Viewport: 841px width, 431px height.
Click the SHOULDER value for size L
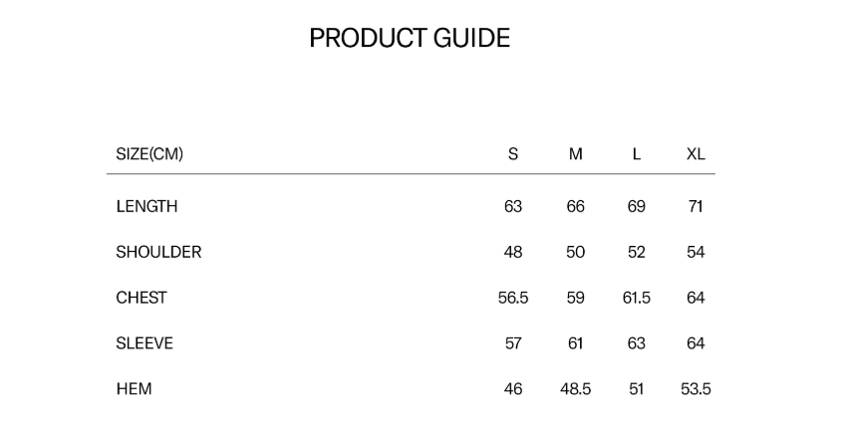point(637,253)
